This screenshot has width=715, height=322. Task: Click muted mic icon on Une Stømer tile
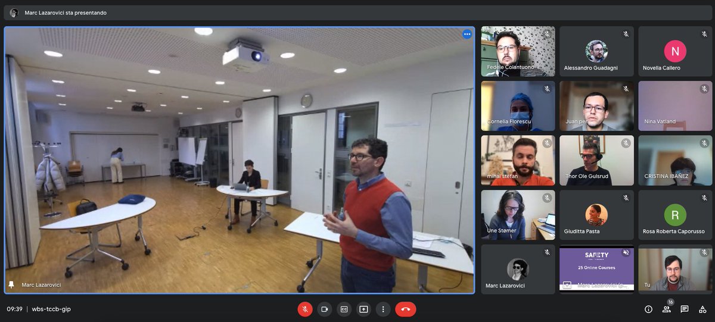[547, 198]
